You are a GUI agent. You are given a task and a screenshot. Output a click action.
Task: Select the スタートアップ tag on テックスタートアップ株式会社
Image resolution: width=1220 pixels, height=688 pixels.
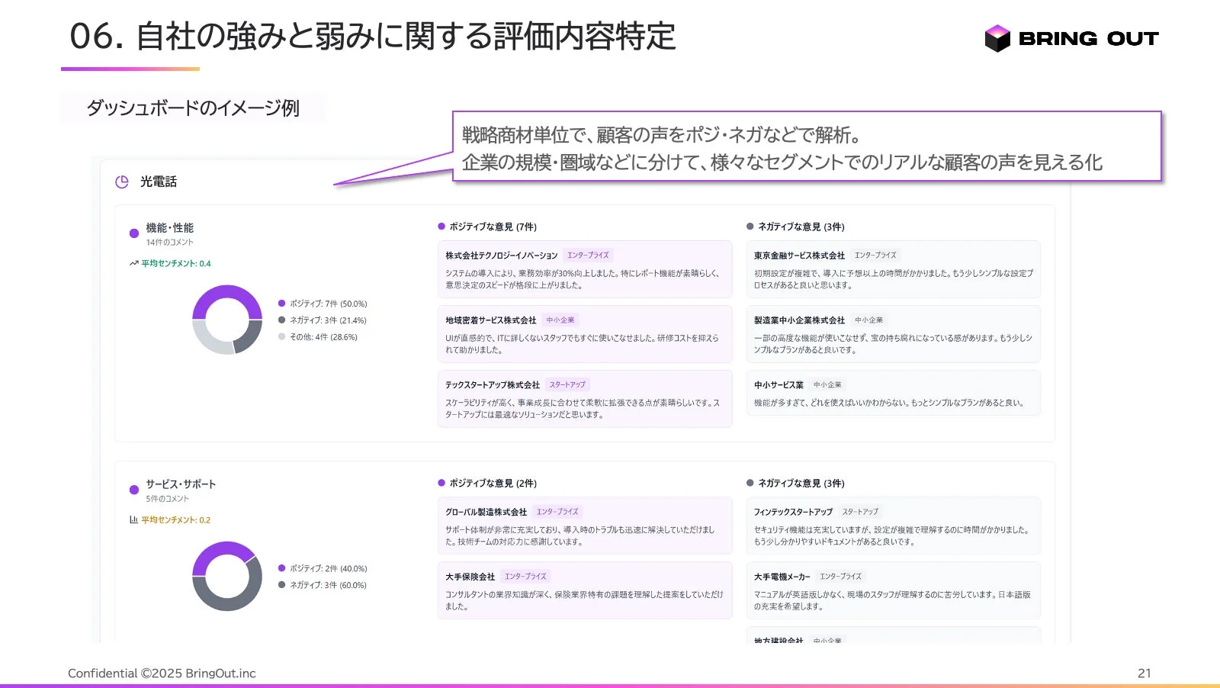point(567,384)
